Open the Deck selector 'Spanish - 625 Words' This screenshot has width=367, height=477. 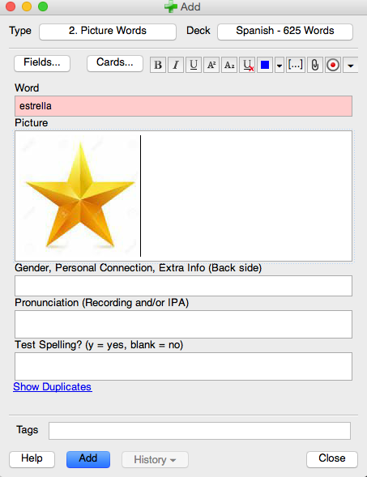tap(285, 32)
